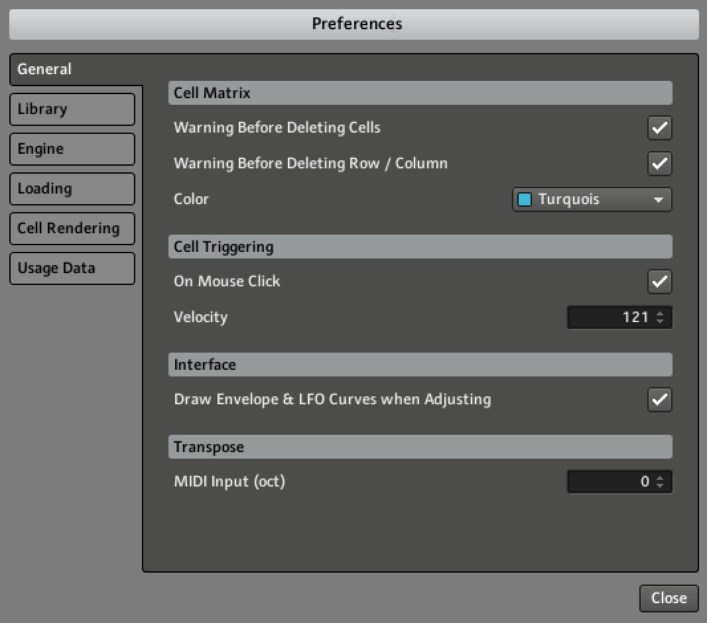Toggle Draw Envelope & LFO Curves checkbox
707x623 pixels.
point(659,400)
